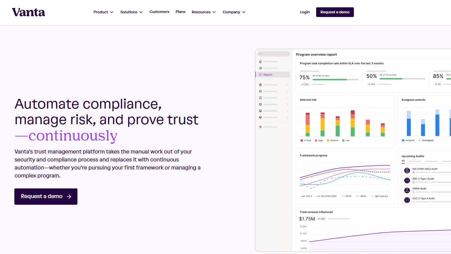Viewport: 451px width, 254px height.
Task: Click the shield icon in the sidebar
Action: click(x=260, y=91)
